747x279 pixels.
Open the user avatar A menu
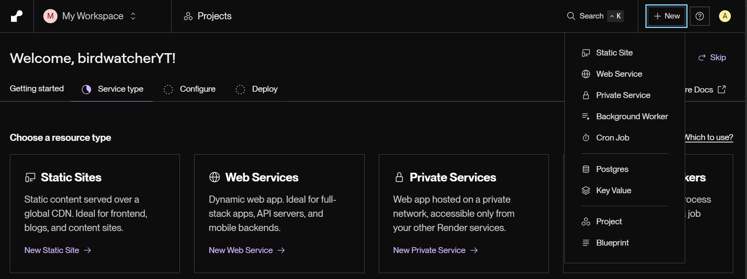point(725,16)
